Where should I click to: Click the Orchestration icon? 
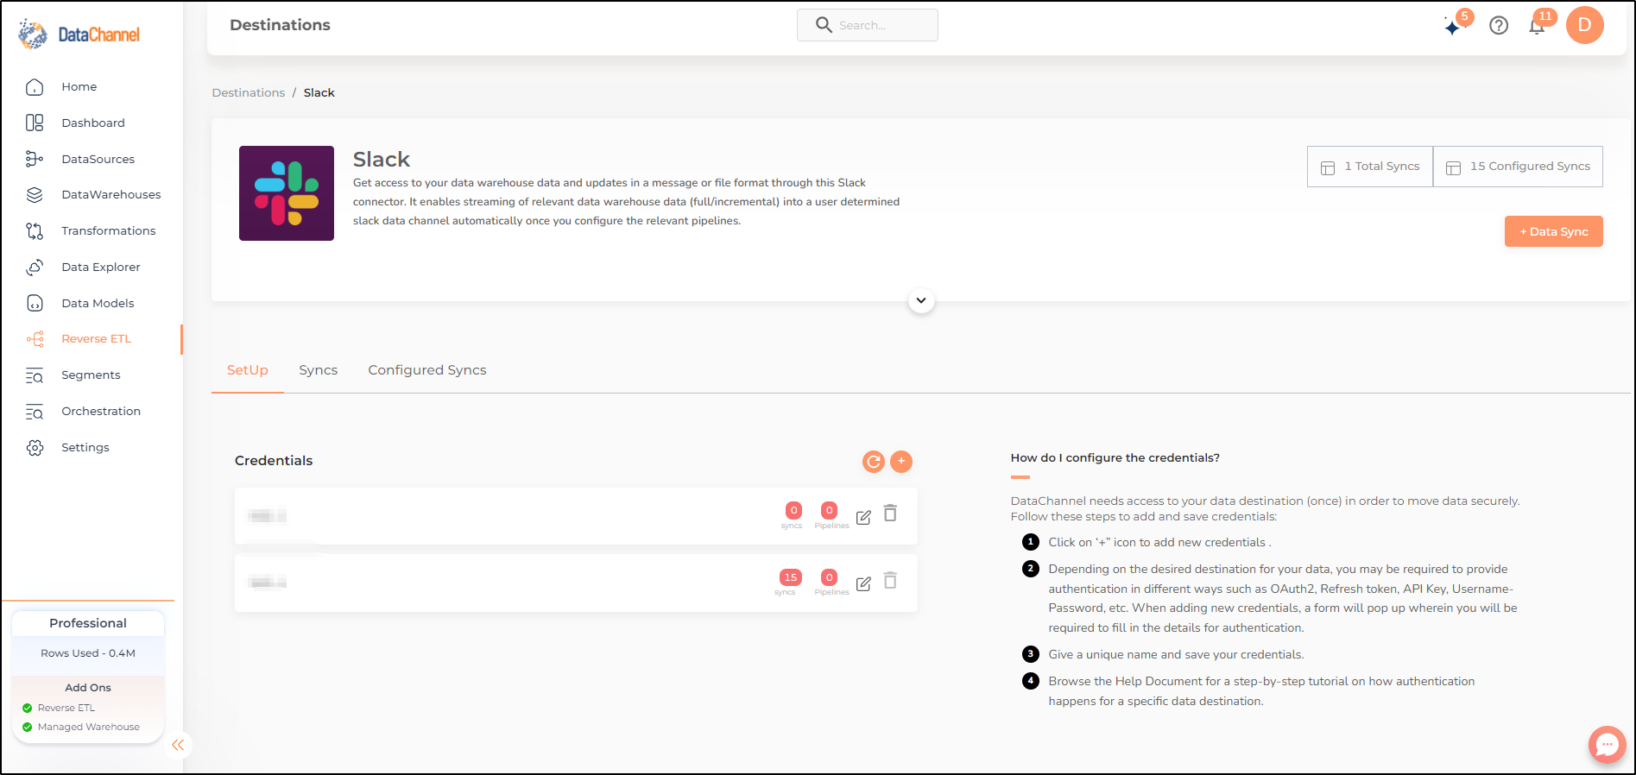pyautogui.click(x=35, y=412)
